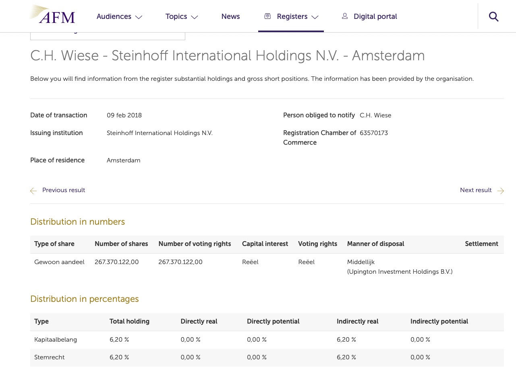The height and width of the screenshot is (373, 516).
Task: Open the News menu item
Action: pos(230,16)
